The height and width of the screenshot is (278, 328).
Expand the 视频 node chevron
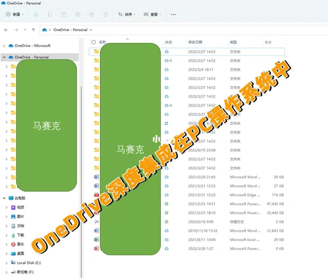[x=6, y=207]
